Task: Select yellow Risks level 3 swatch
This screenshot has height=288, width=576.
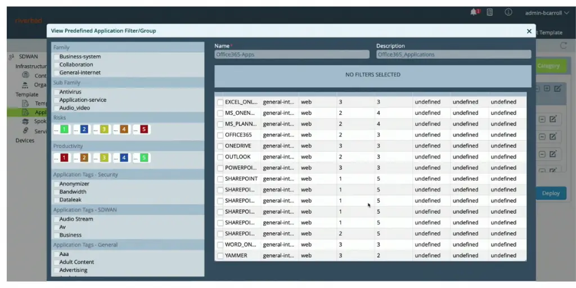Action: point(104,129)
